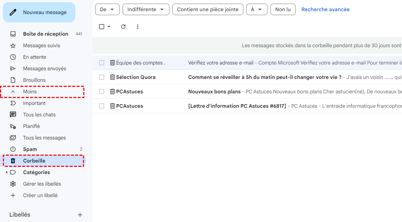Click the gear icon for Gérer les libellés
The width and height of the screenshot is (402, 222).
13,184
